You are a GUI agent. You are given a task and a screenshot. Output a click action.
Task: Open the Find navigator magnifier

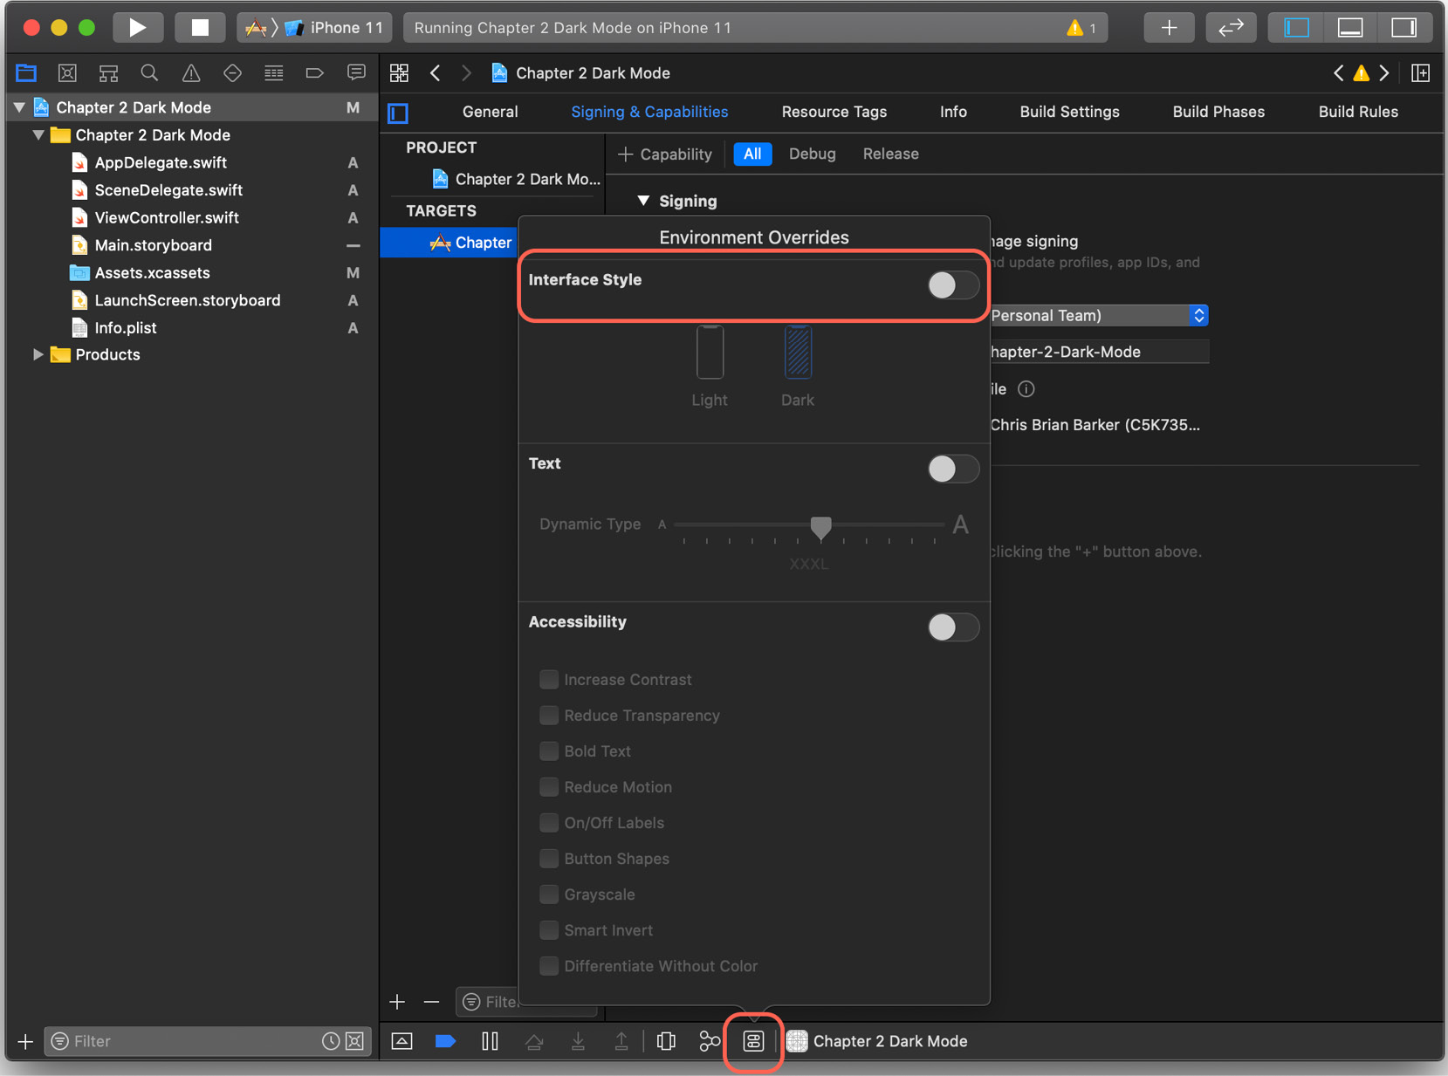tap(149, 73)
